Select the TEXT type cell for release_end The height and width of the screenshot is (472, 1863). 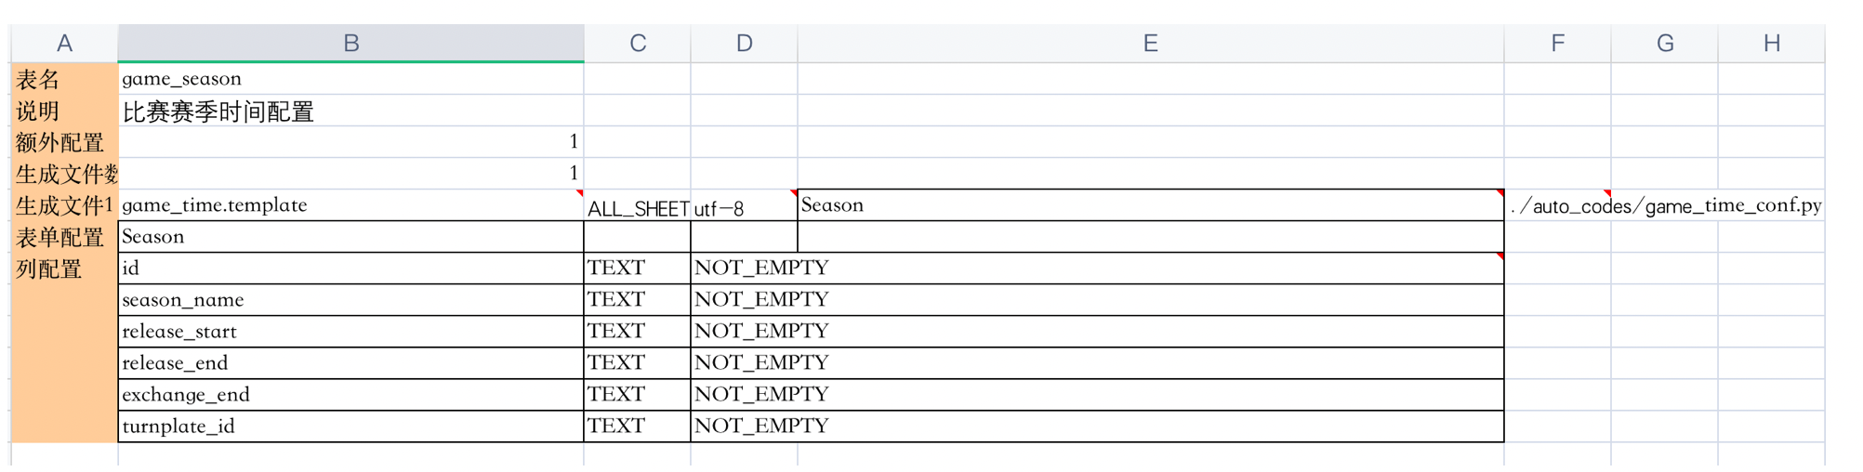pyautogui.click(x=637, y=363)
